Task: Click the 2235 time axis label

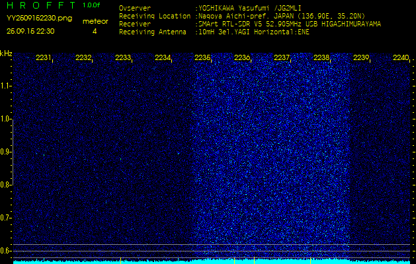Action: tap(202, 57)
